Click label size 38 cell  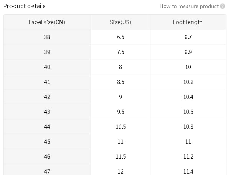coord(47,37)
